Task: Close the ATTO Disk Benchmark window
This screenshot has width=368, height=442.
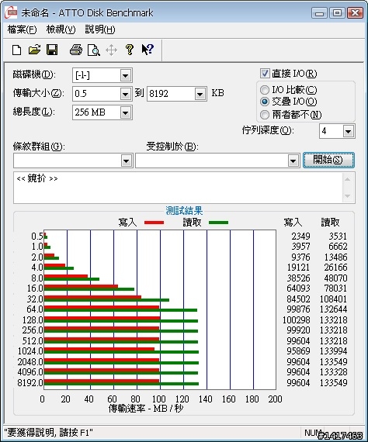Action: pyautogui.click(x=355, y=13)
